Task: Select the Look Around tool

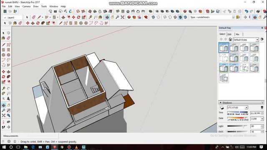Action: coord(8,122)
